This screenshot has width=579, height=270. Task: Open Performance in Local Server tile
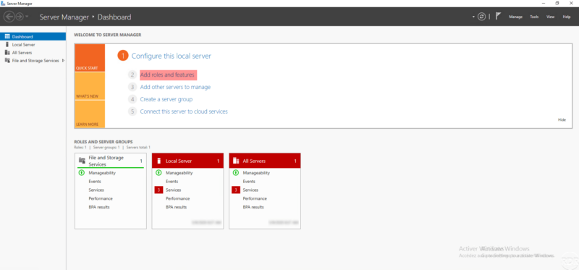(177, 199)
